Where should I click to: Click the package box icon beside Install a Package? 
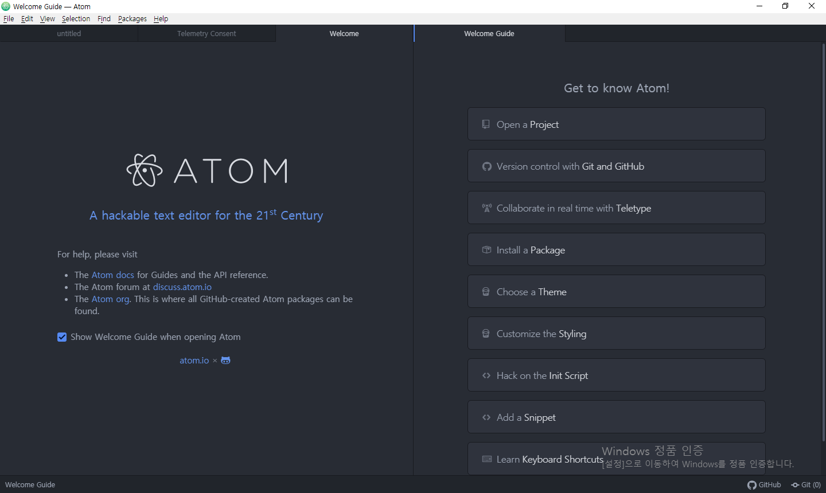click(486, 250)
